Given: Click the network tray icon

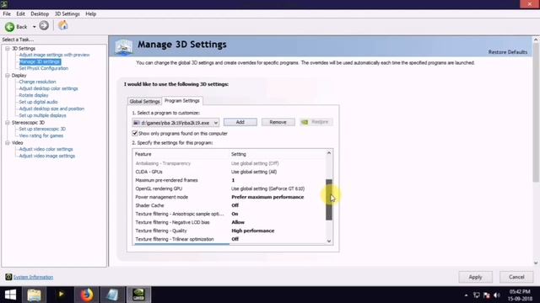Looking at the screenshot, I should click(x=476, y=295).
